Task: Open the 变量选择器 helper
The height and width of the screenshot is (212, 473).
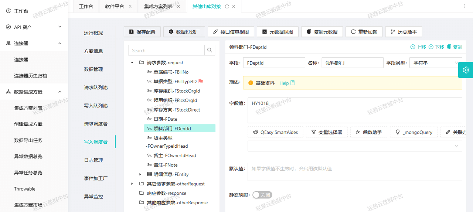Action: 327,132
